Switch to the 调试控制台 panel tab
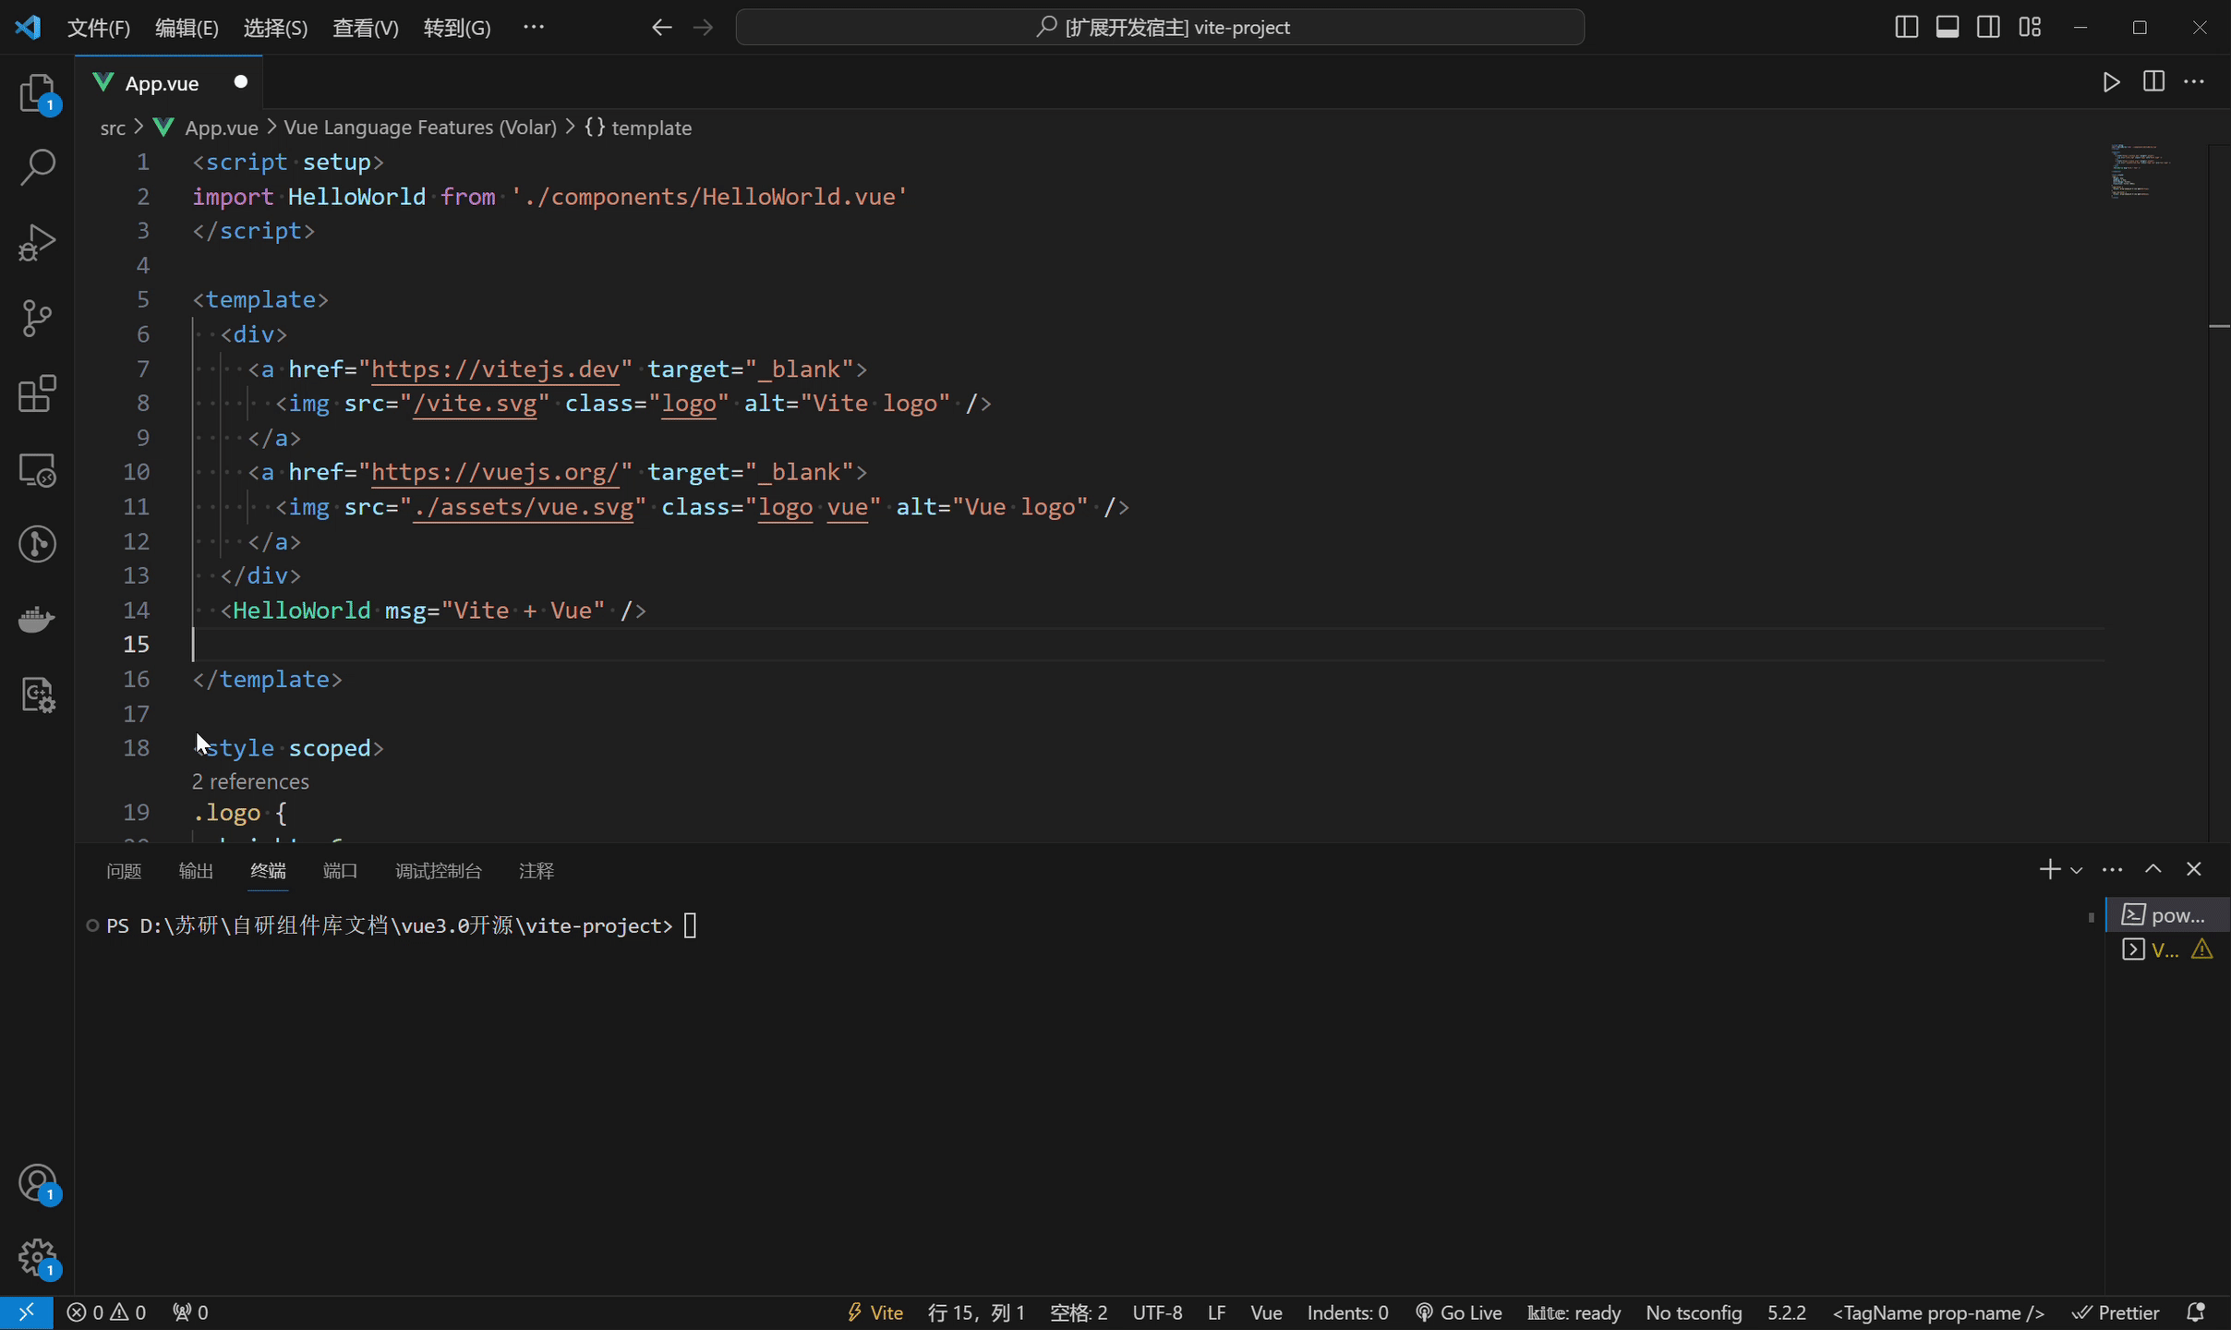Image resolution: width=2231 pixels, height=1330 pixels. tap(439, 871)
